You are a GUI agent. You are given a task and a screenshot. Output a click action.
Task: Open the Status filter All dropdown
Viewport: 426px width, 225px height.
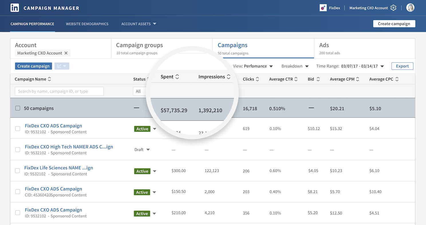pyautogui.click(x=140, y=91)
